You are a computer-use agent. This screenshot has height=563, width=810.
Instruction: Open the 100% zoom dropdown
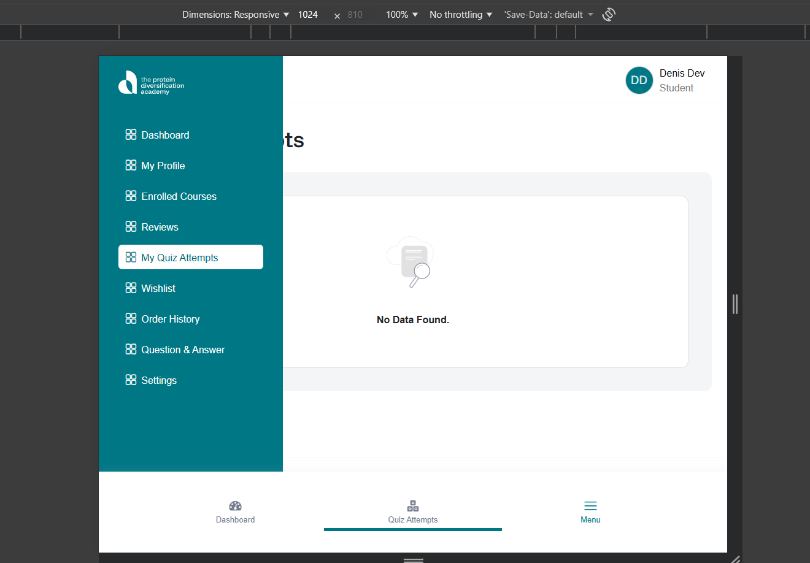tap(402, 15)
